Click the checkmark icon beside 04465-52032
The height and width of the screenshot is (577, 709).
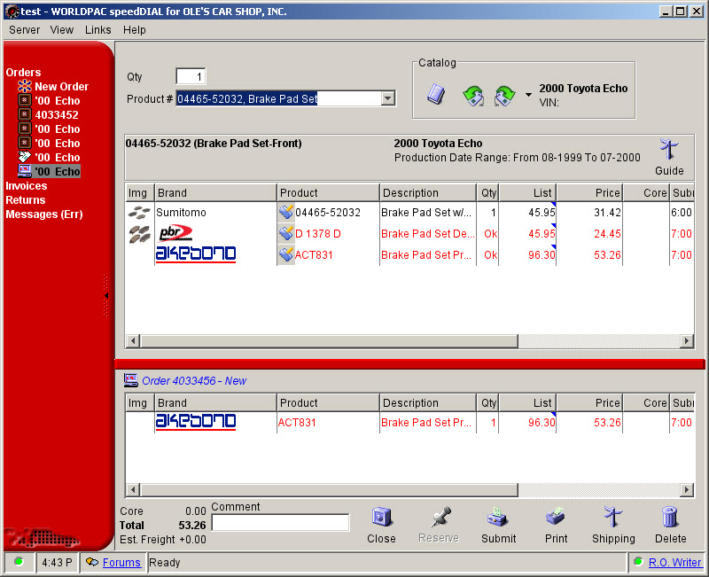pos(285,212)
